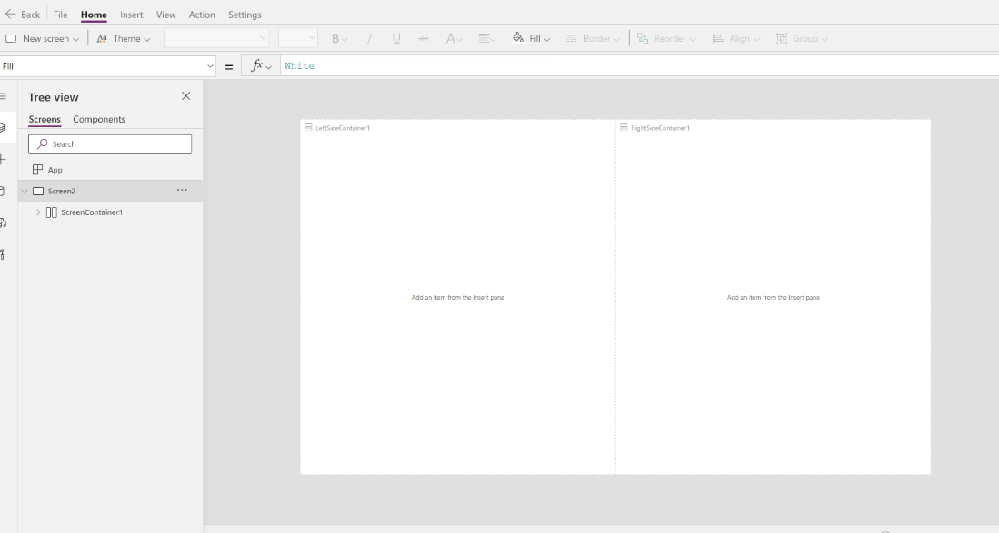This screenshot has height=533, width=999.
Task: Open the property selector showing Fill
Action: (107, 66)
